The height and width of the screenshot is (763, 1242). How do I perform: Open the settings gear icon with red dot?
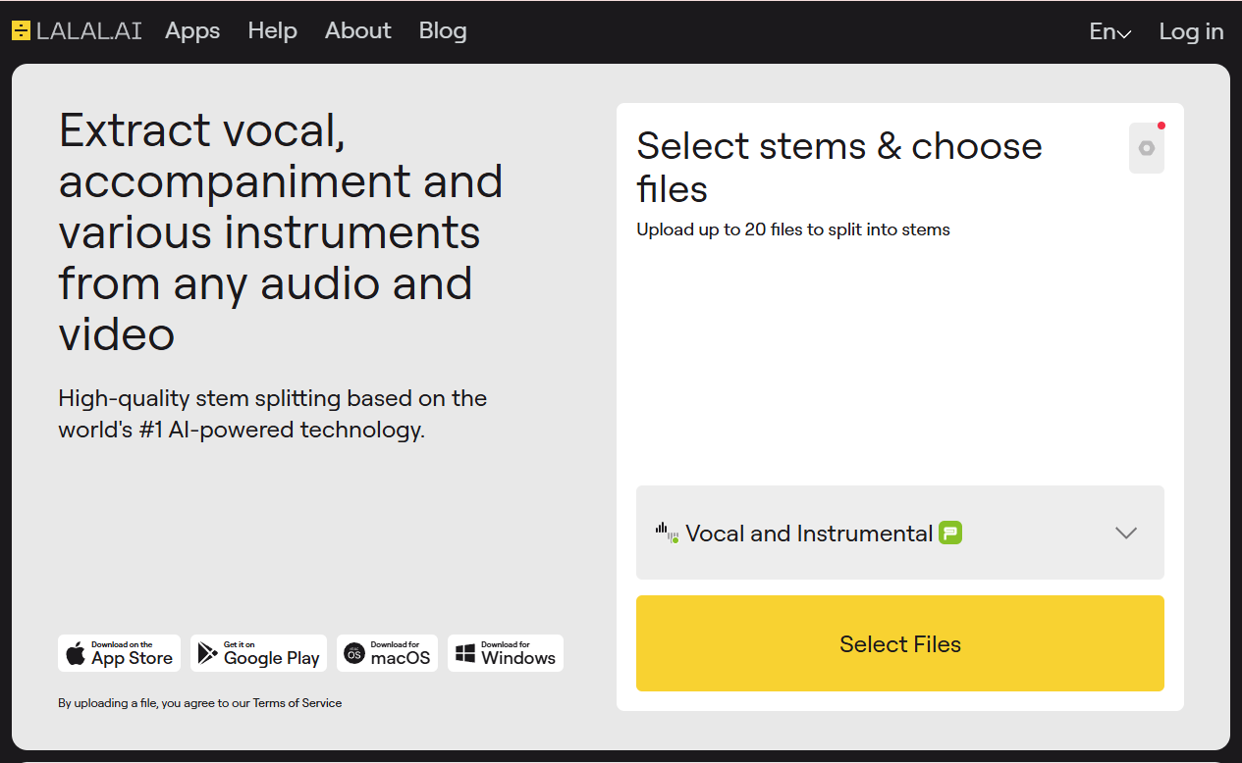(1146, 149)
